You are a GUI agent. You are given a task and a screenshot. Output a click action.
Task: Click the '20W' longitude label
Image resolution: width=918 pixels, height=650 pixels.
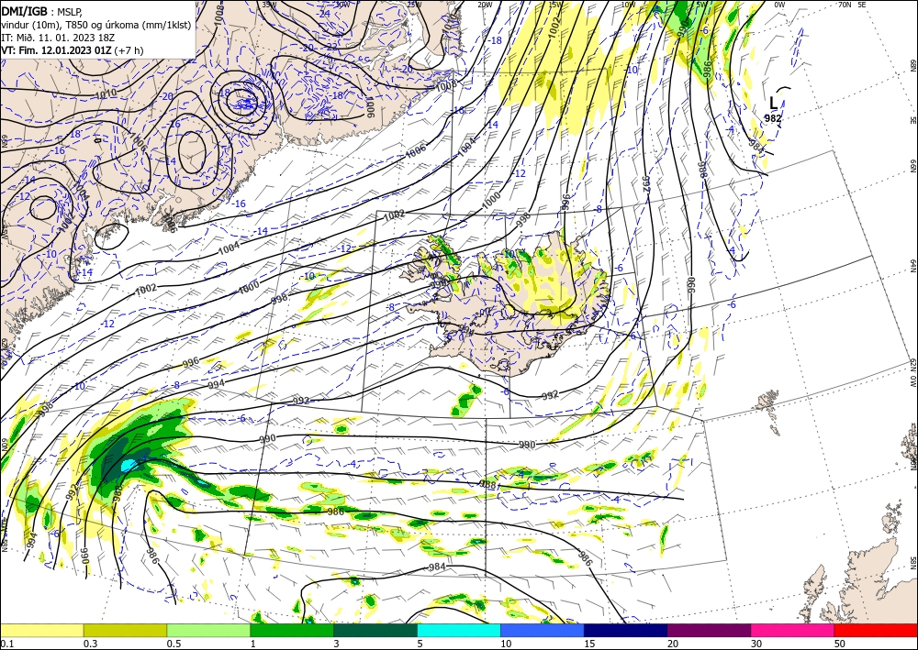pos(485,5)
